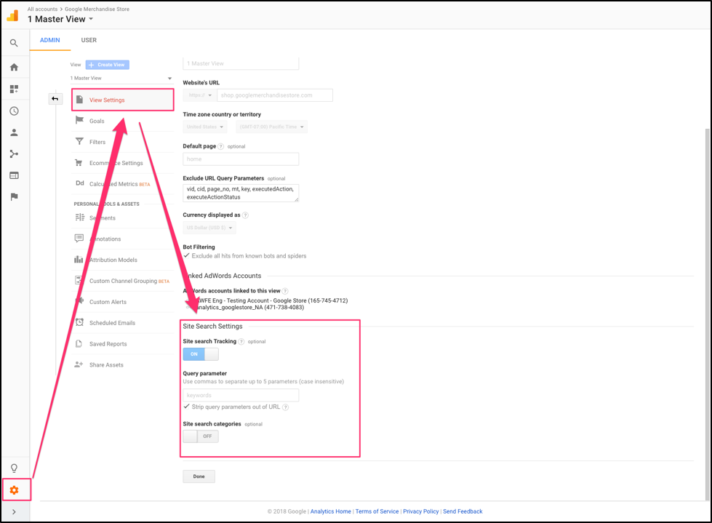
Task: Open the United States country dropdown
Action: pos(205,127)
